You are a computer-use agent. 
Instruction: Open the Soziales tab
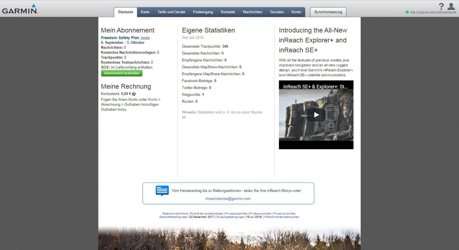click(x=277, y=12)
